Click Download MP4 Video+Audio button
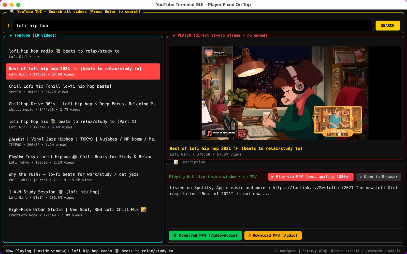Image resolution: width=407 pixels, height=254 pixels. (205, 235)
